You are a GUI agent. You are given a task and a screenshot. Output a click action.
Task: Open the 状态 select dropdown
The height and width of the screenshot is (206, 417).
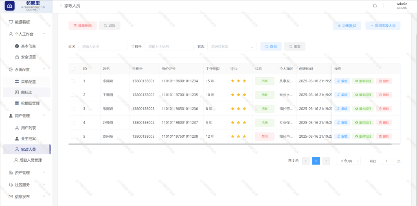pyautogui.click(x=232, y=46)
